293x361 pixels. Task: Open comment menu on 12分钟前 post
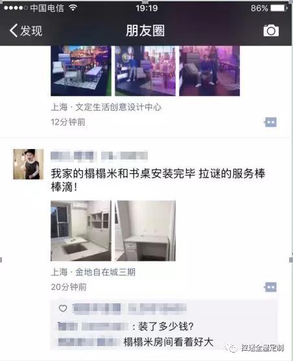click(270, 122)
